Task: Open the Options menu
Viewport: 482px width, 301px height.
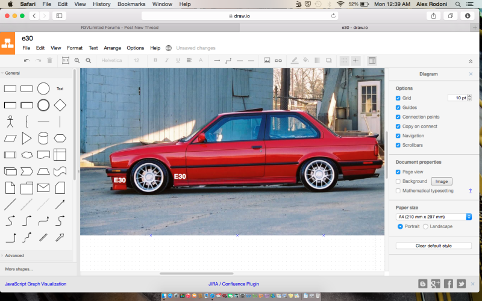Action: click(135, 48)
